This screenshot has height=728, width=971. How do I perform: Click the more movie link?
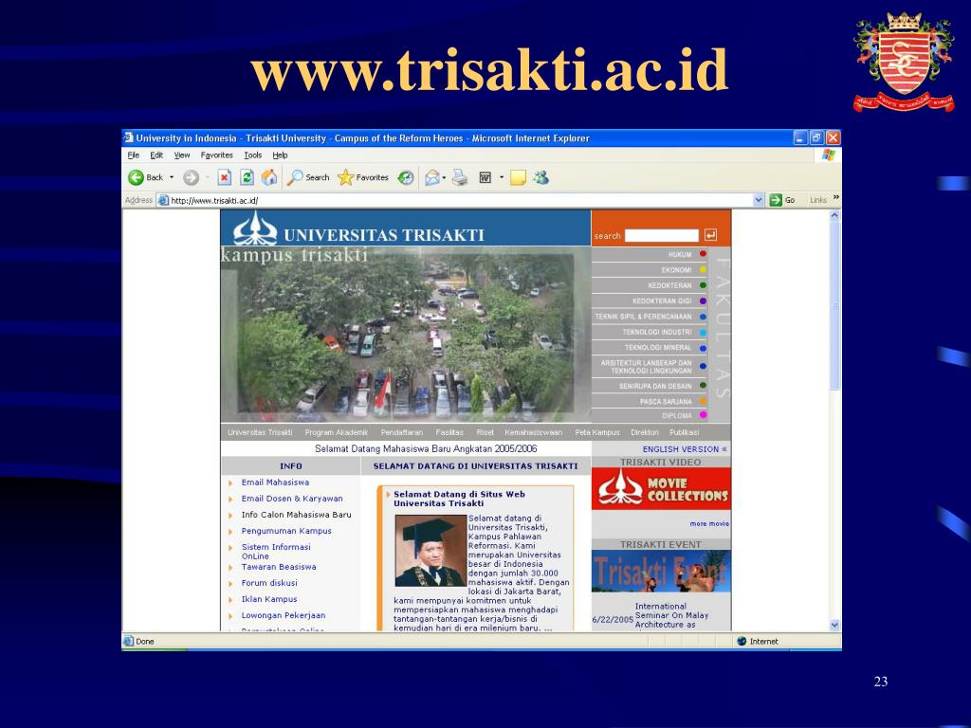pos(709,523)
